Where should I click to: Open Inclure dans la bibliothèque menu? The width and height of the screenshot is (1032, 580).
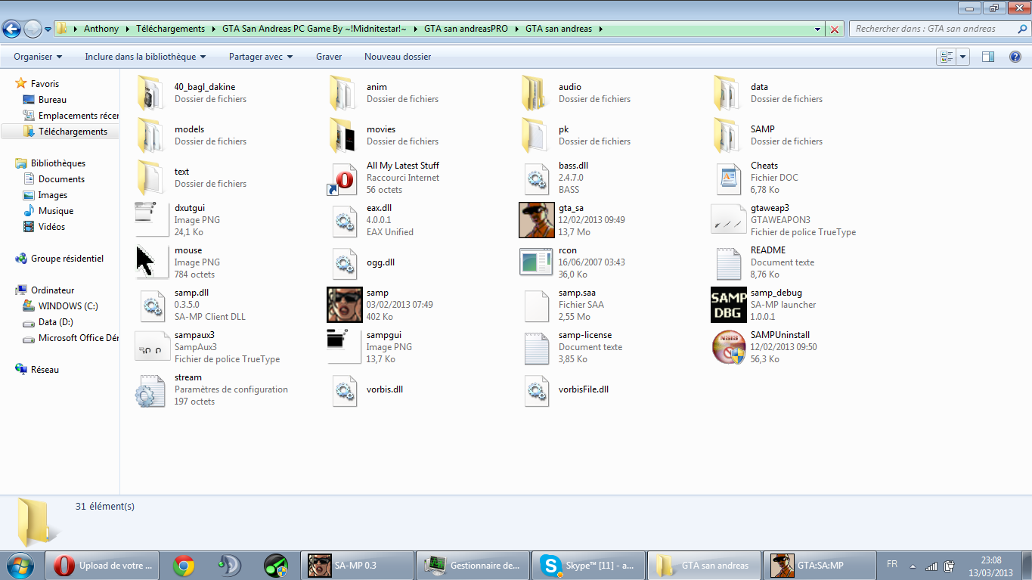[145, 57]
